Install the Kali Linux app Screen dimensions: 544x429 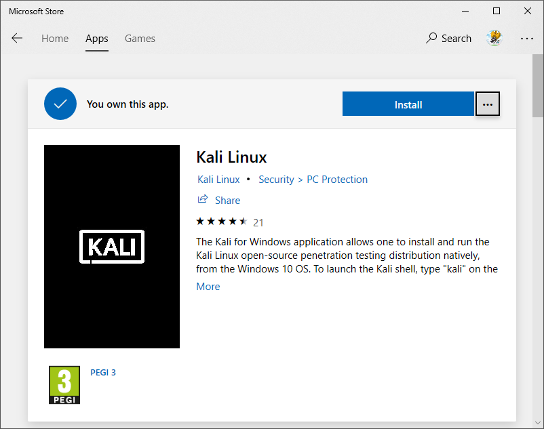point(408,104)
